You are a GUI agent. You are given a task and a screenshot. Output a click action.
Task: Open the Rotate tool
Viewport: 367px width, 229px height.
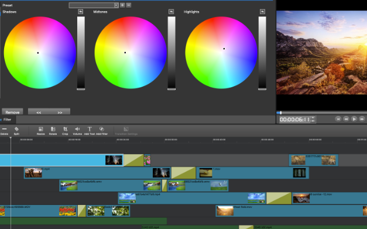pyautogui.click(x=53, y=131)
